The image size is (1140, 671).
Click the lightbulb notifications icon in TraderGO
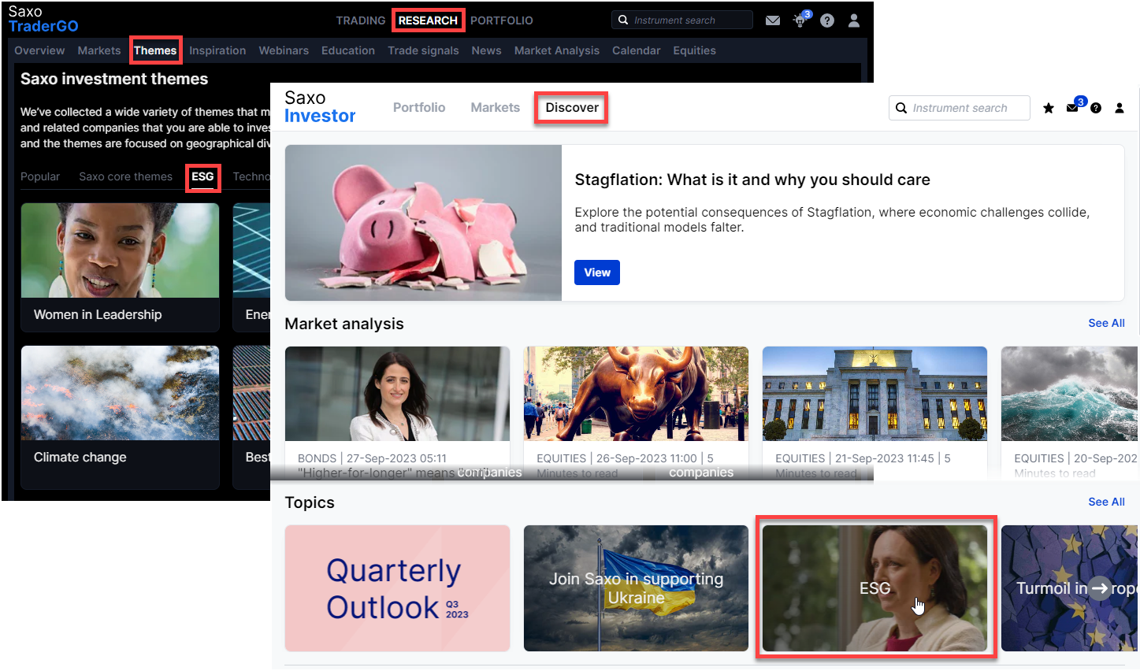[x=800, y=20]
